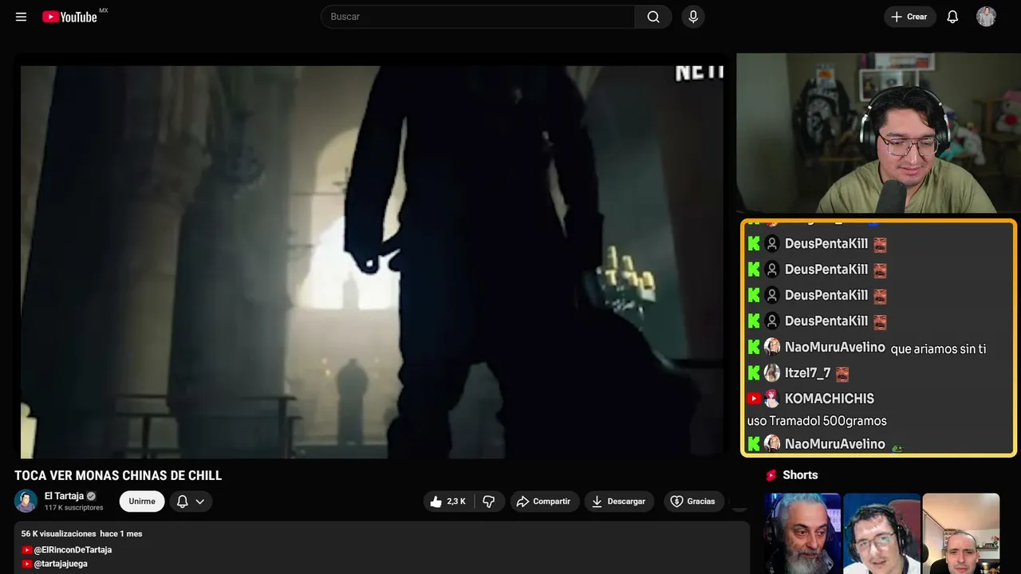1021x574 pixels.
Task: Expand the channel notification bell dropdown
Action: pyautogui.click(x=191, y=501)
